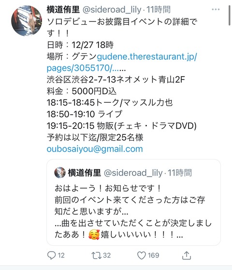Select the 11時間 timestamp in the quoted tweet
This screenshot has height=270, width=232.
tap(180, 173)
